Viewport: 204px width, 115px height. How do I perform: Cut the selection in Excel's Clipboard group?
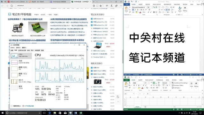[129, 83]
